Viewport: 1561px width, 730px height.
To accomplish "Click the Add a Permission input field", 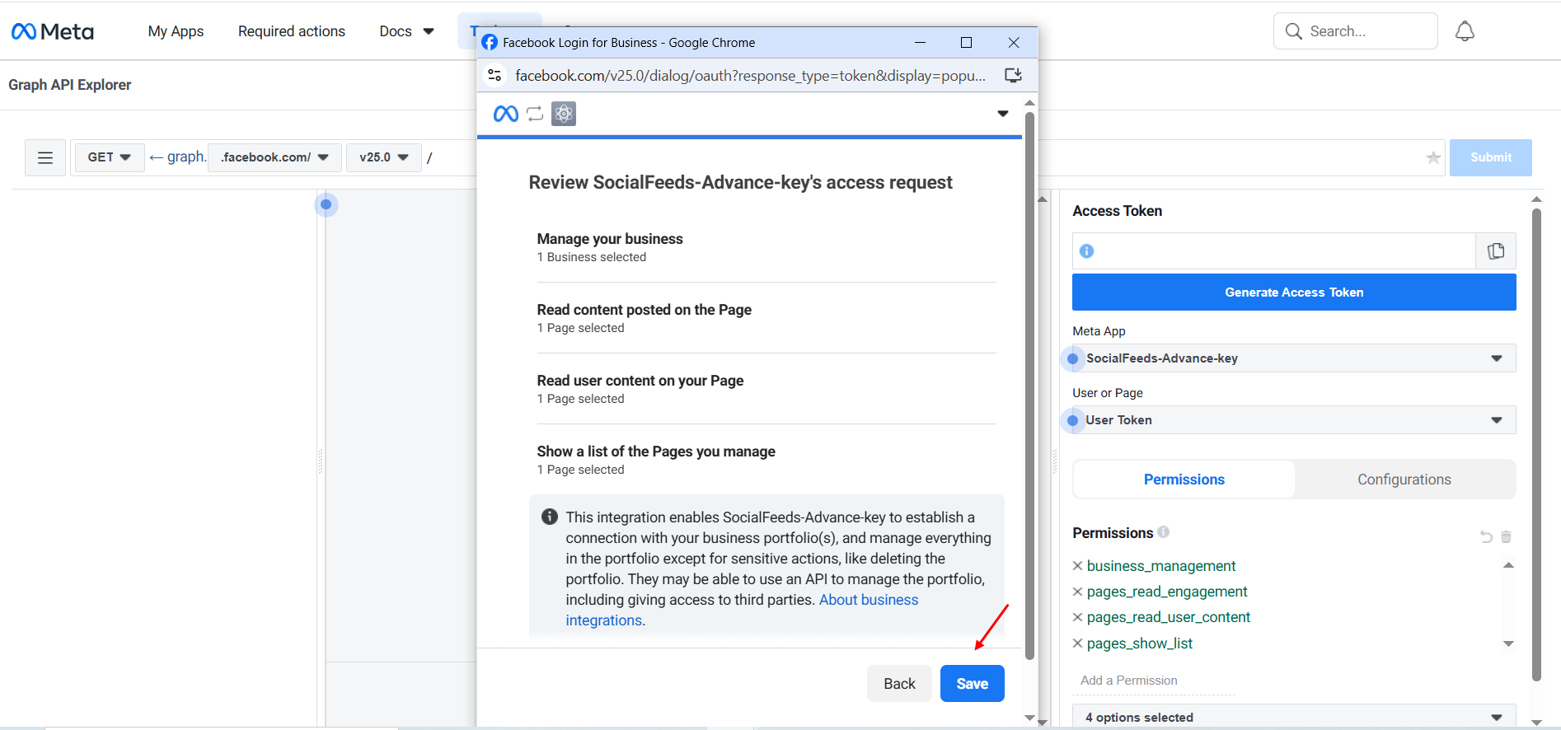I will pos(1154,681).
